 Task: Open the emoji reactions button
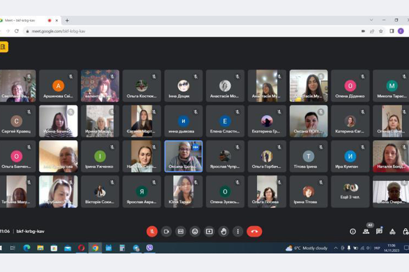click(195, 231)
